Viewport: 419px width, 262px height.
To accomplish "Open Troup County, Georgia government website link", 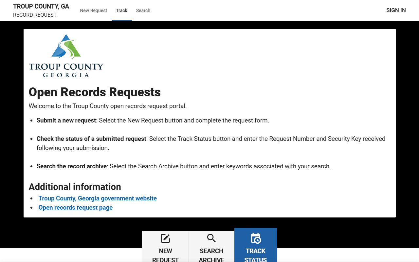I will point(98,198).
